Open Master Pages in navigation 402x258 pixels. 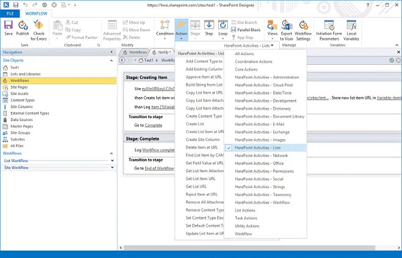pyautogui.click(x=22, y=126)
